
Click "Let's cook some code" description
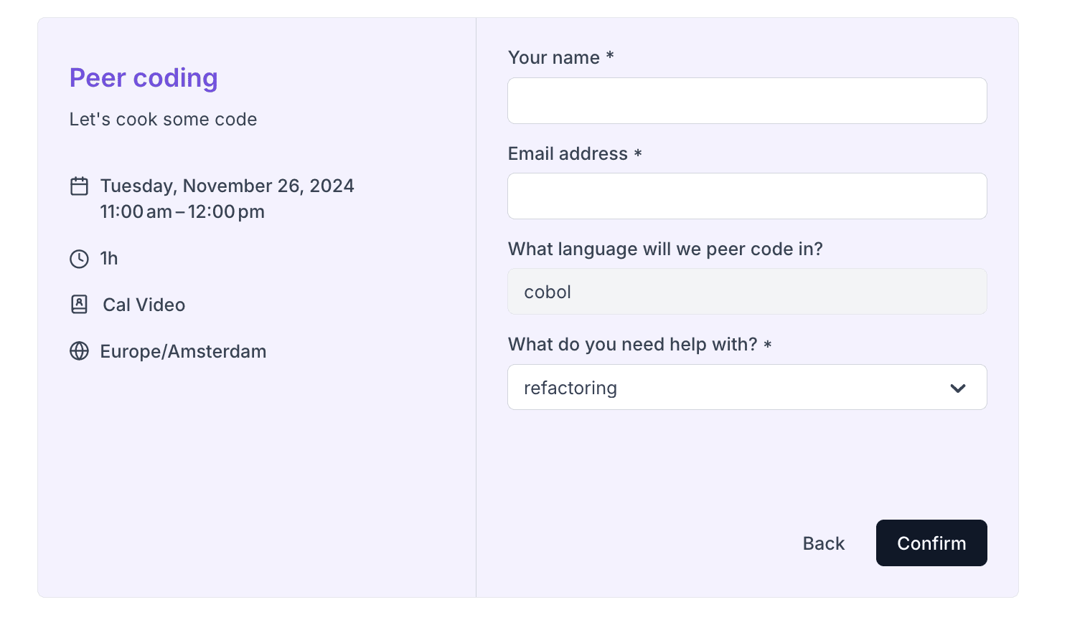(x=163, y=119)
